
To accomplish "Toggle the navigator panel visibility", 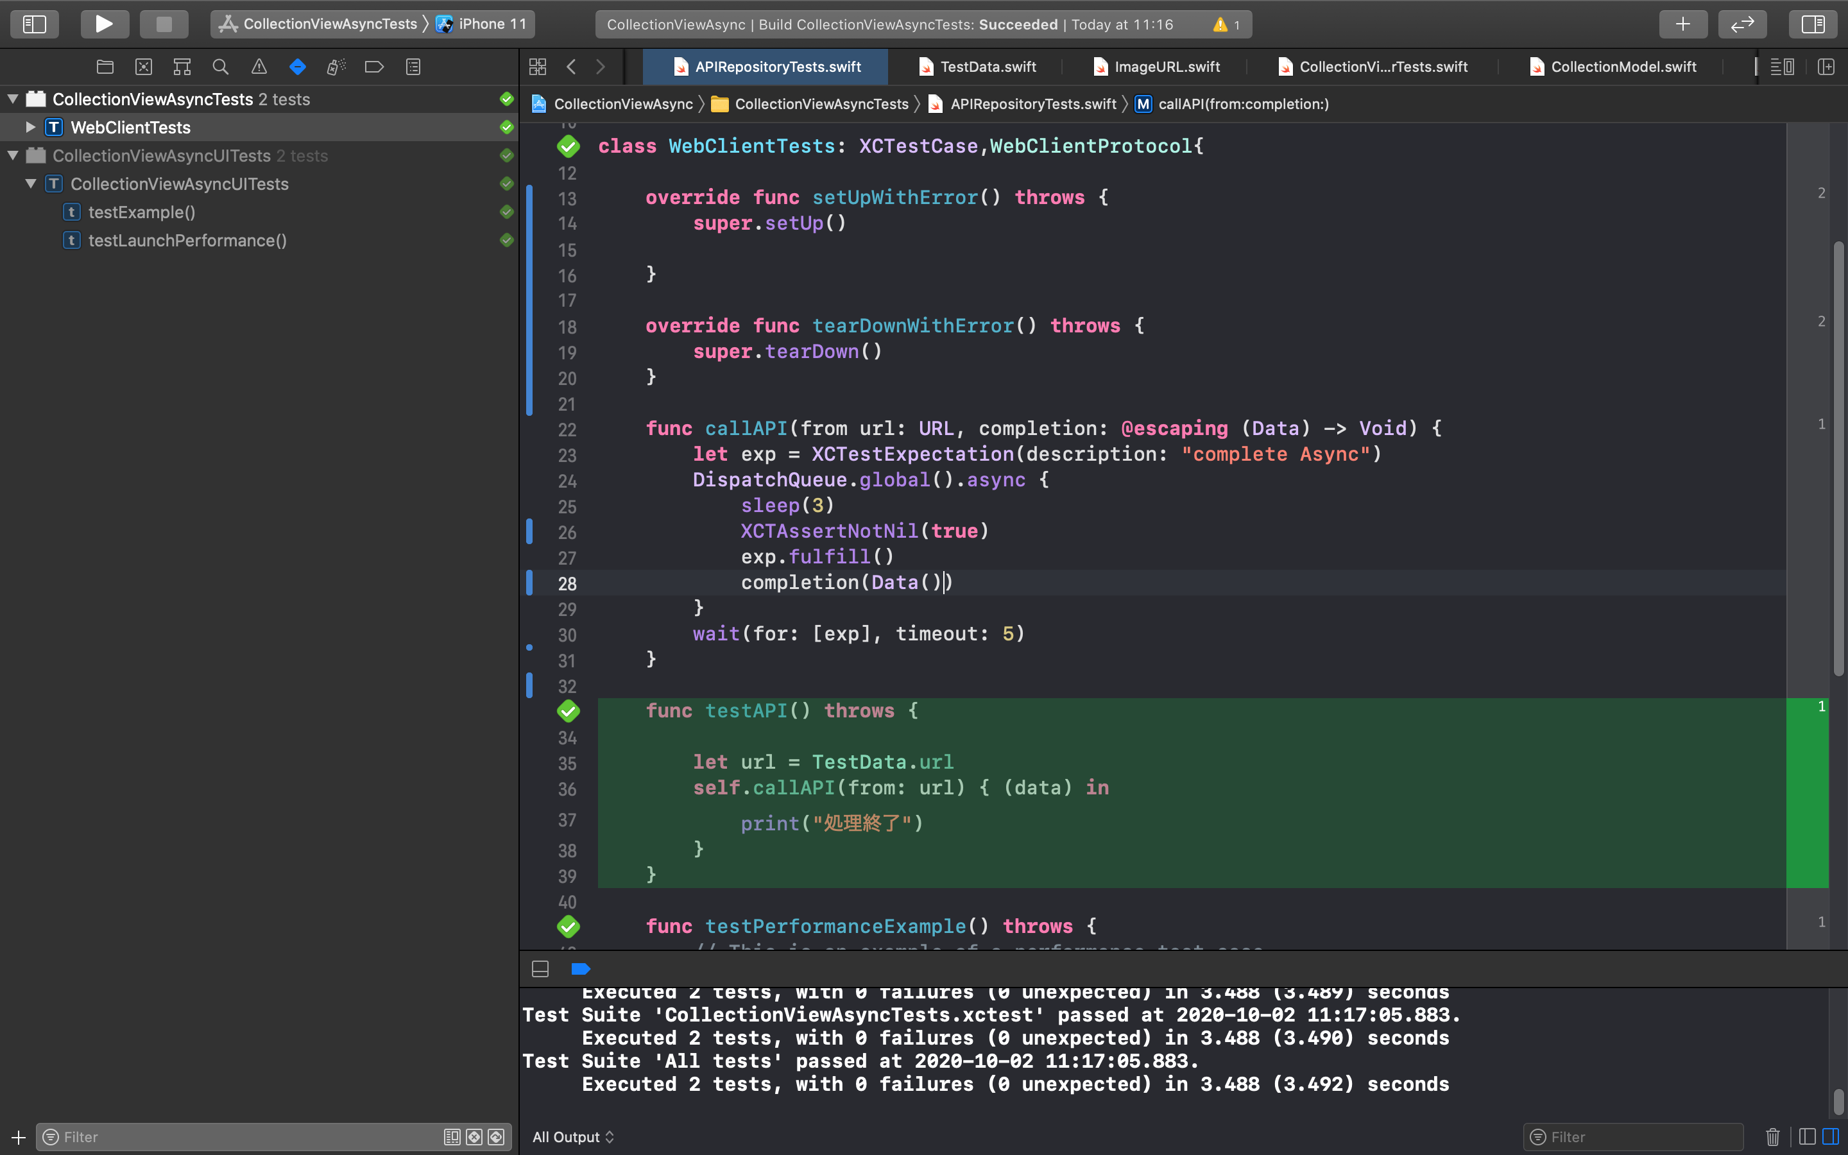I will pyautogui.click(x=35, y=24).
